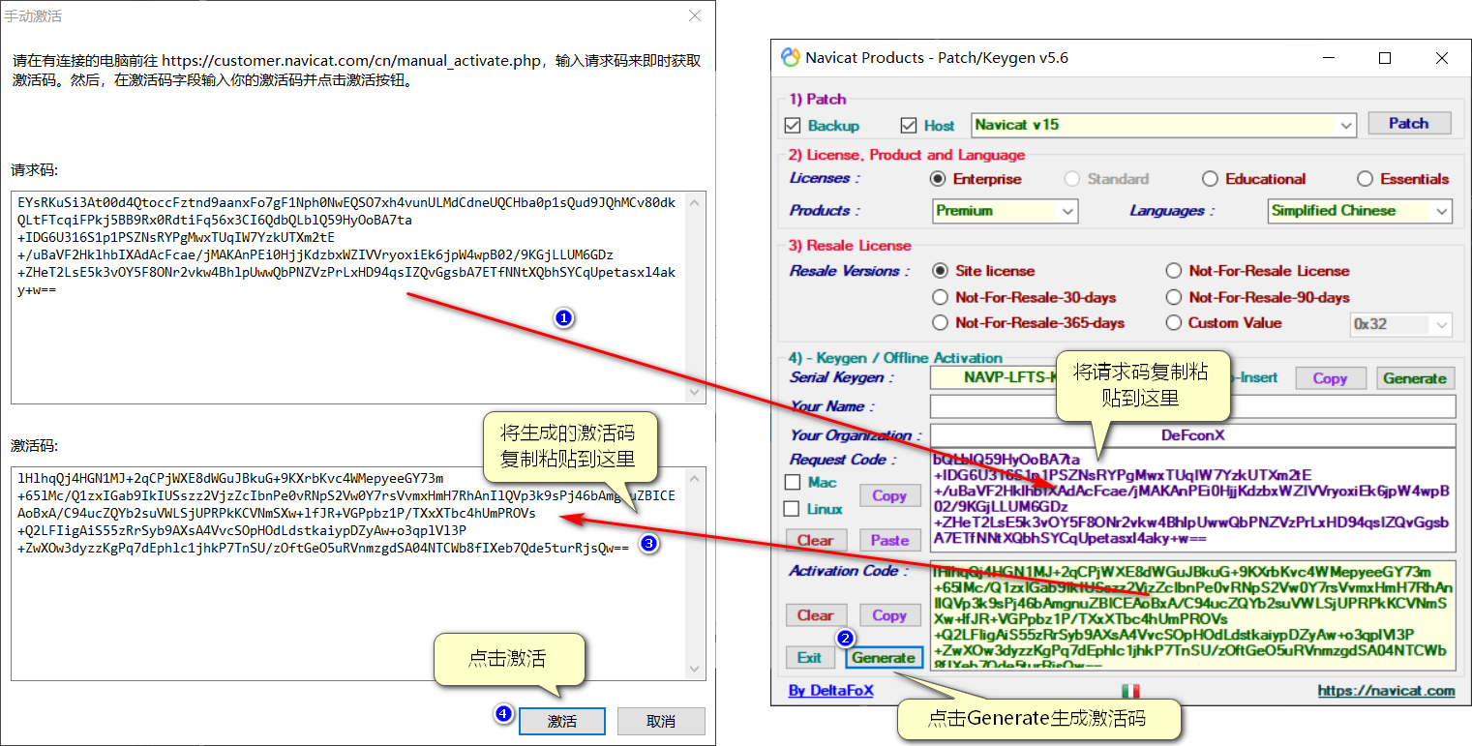Open the Navicat v15 version dropdown
The image size is (1472, 746).
1346,126
